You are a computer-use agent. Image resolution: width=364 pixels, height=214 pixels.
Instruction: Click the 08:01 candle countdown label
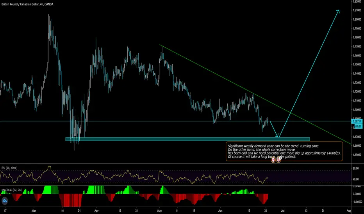358,126
